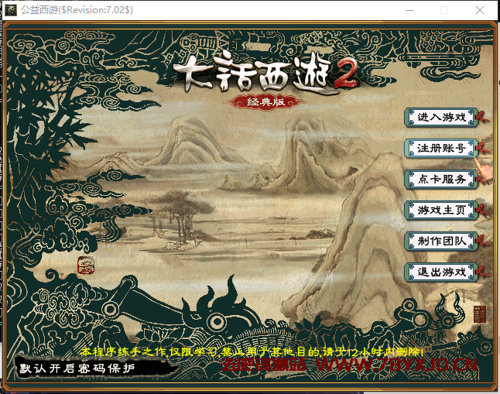
Task: Click the 进入游戏 button
Action: 442,118
